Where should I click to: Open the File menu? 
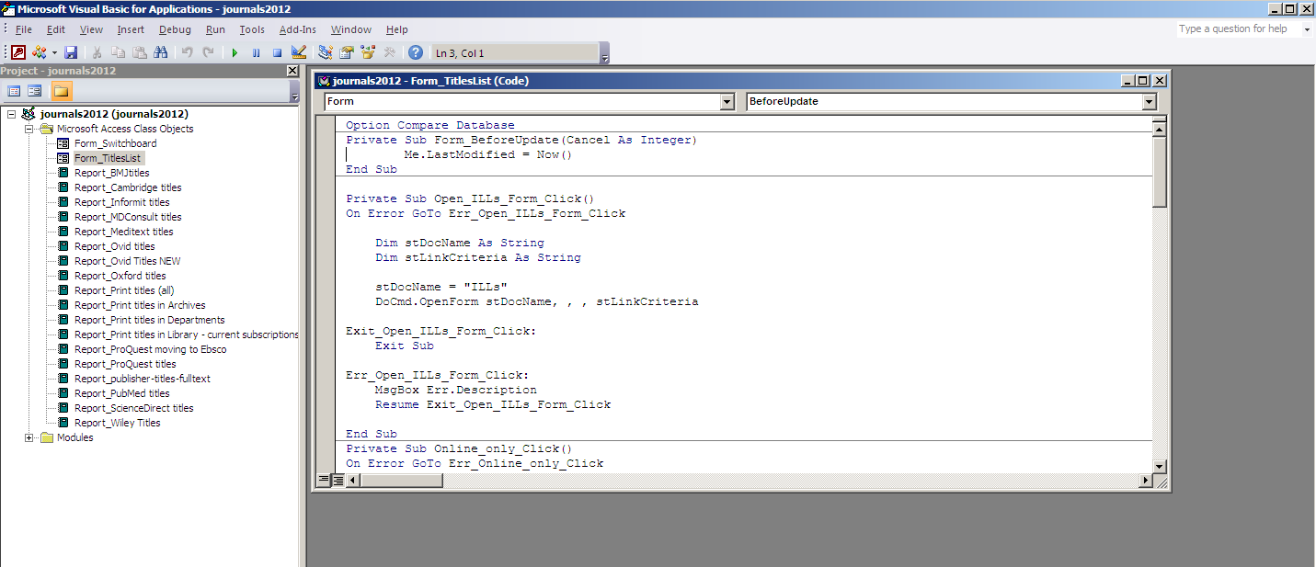point(24,29)
